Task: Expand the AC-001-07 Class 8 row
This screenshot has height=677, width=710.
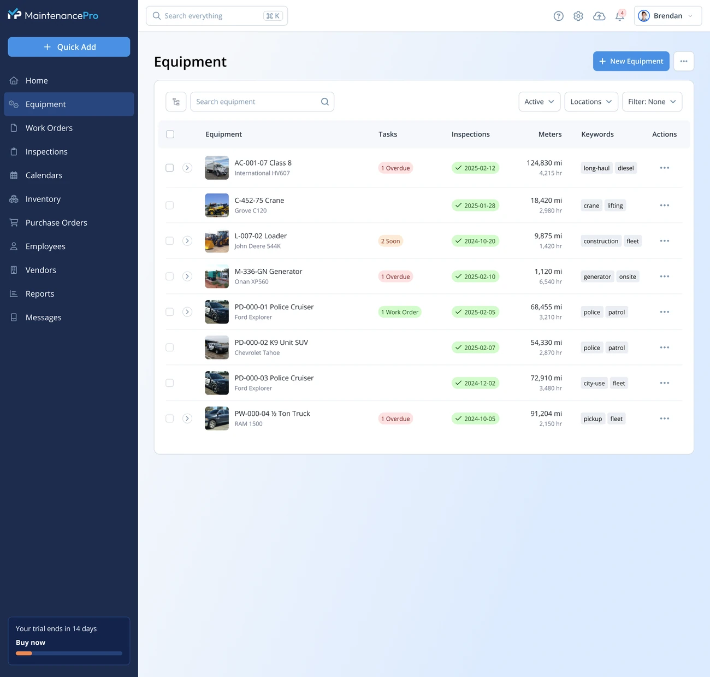Action: [187, 168]
